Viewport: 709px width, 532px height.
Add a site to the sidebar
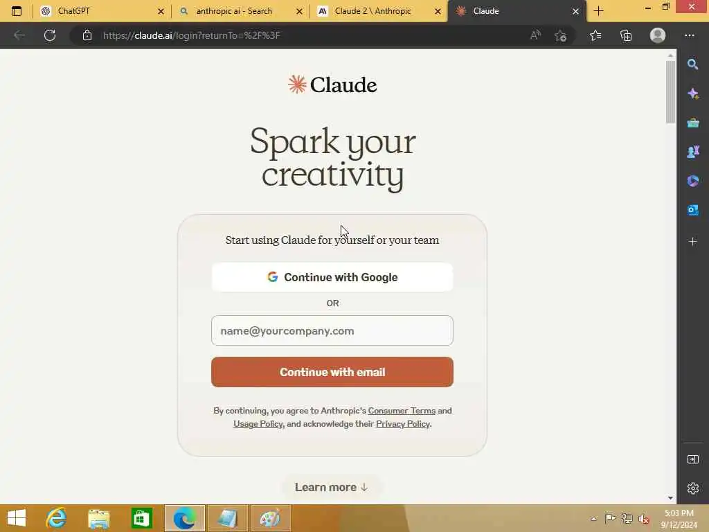click(x=692, y=242)
